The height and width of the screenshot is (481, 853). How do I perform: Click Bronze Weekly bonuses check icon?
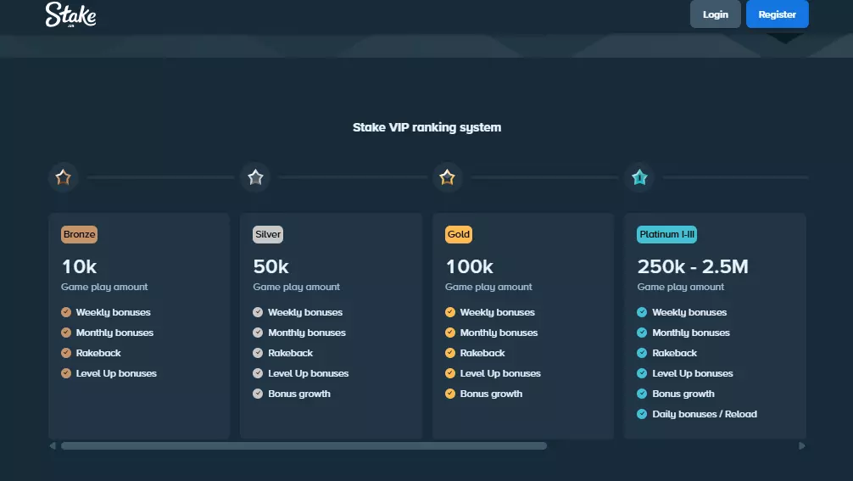pyautogui.click(x=66, y=312)
